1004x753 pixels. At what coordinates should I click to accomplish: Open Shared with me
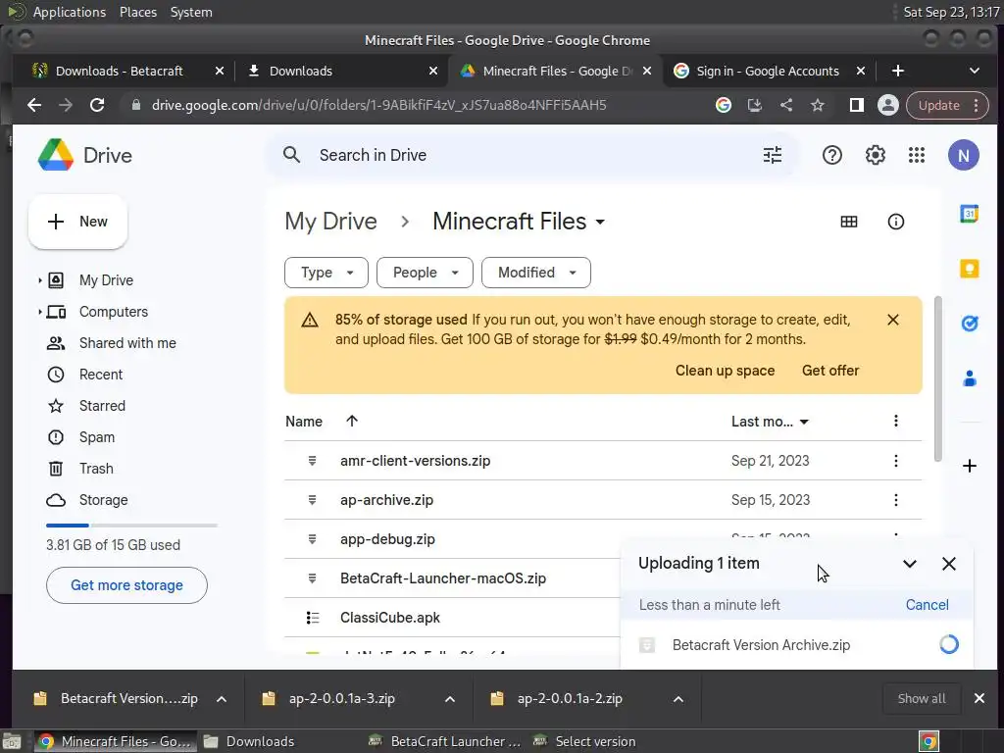click(x=127, y=343)
